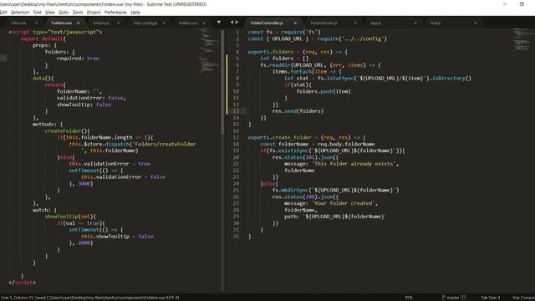Click the scroll tabs right arrow
The image size is (535, 301).
point(237,23)
